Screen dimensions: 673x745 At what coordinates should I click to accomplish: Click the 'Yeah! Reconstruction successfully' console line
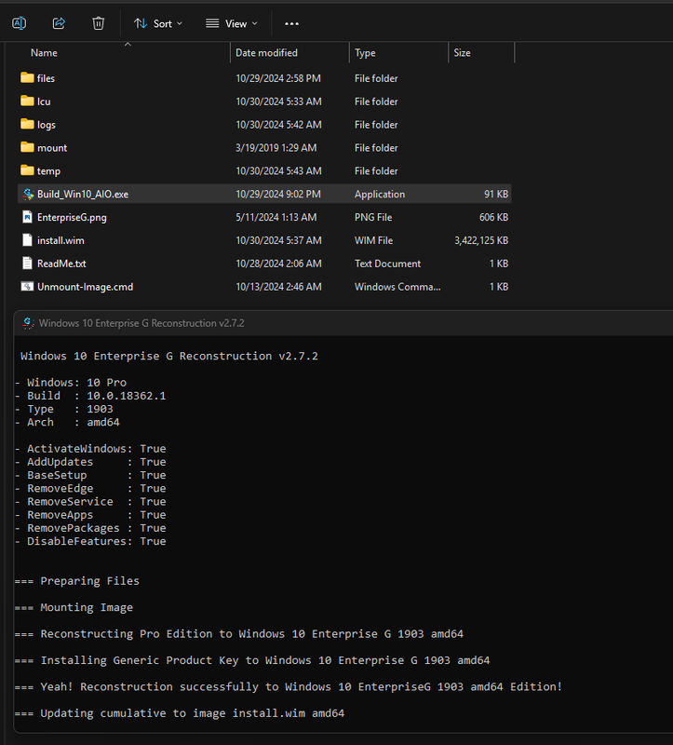click(x=289, y=687)
